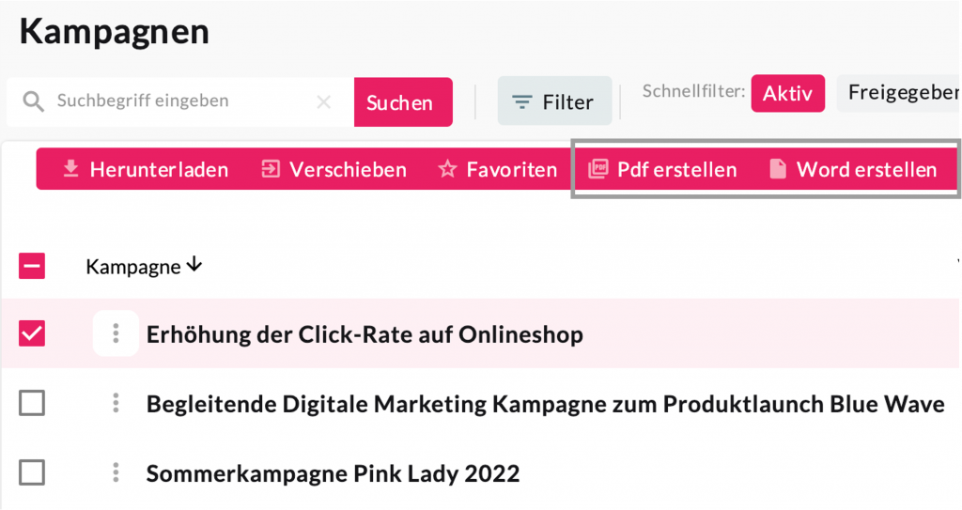Uncheck the Erhöhung der Click-Rate campaign checkbox
Screen dimensions: 962x510
click(x=32, y=333)
